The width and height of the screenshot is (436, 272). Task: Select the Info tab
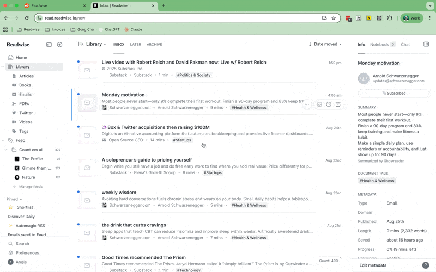pyautogui.click(x=361, y=45)
